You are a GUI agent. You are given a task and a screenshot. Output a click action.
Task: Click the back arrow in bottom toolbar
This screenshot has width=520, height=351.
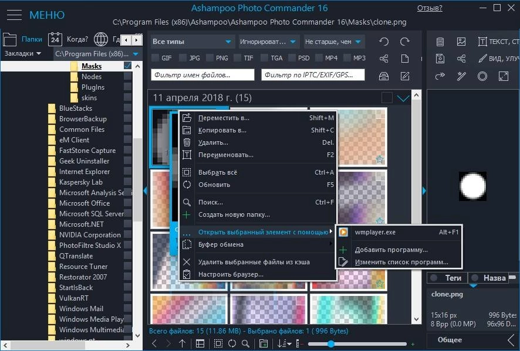coord(154,344)
